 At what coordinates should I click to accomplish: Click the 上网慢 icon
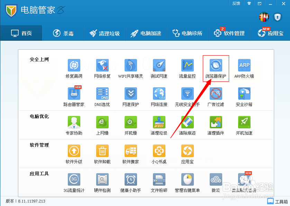[102, 122]
